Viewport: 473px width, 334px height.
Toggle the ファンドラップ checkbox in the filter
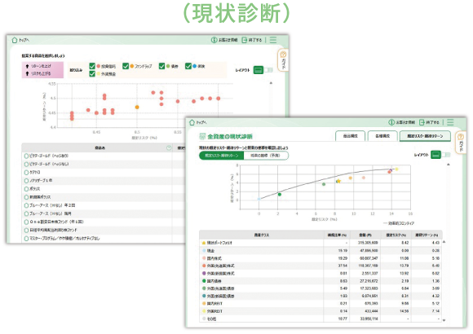(126, 66)
